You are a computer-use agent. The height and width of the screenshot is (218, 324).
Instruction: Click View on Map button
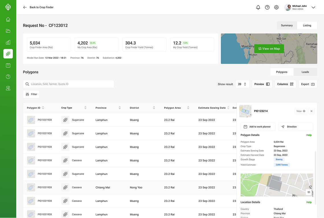point(269,49)
